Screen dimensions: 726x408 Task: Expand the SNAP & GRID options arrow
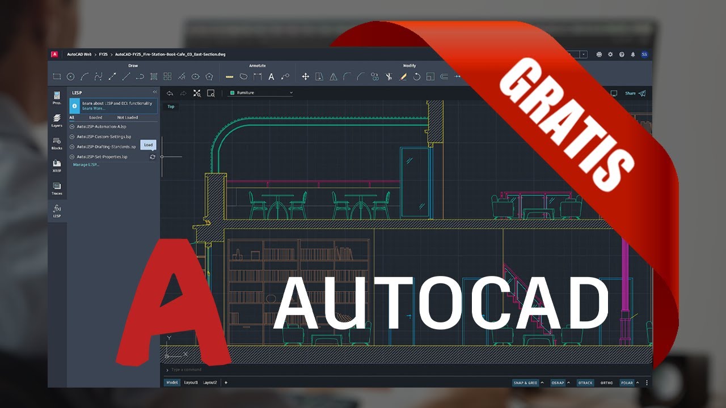tap(542, 383)
